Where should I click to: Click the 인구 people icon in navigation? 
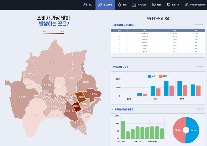click(x=85, y=5)
